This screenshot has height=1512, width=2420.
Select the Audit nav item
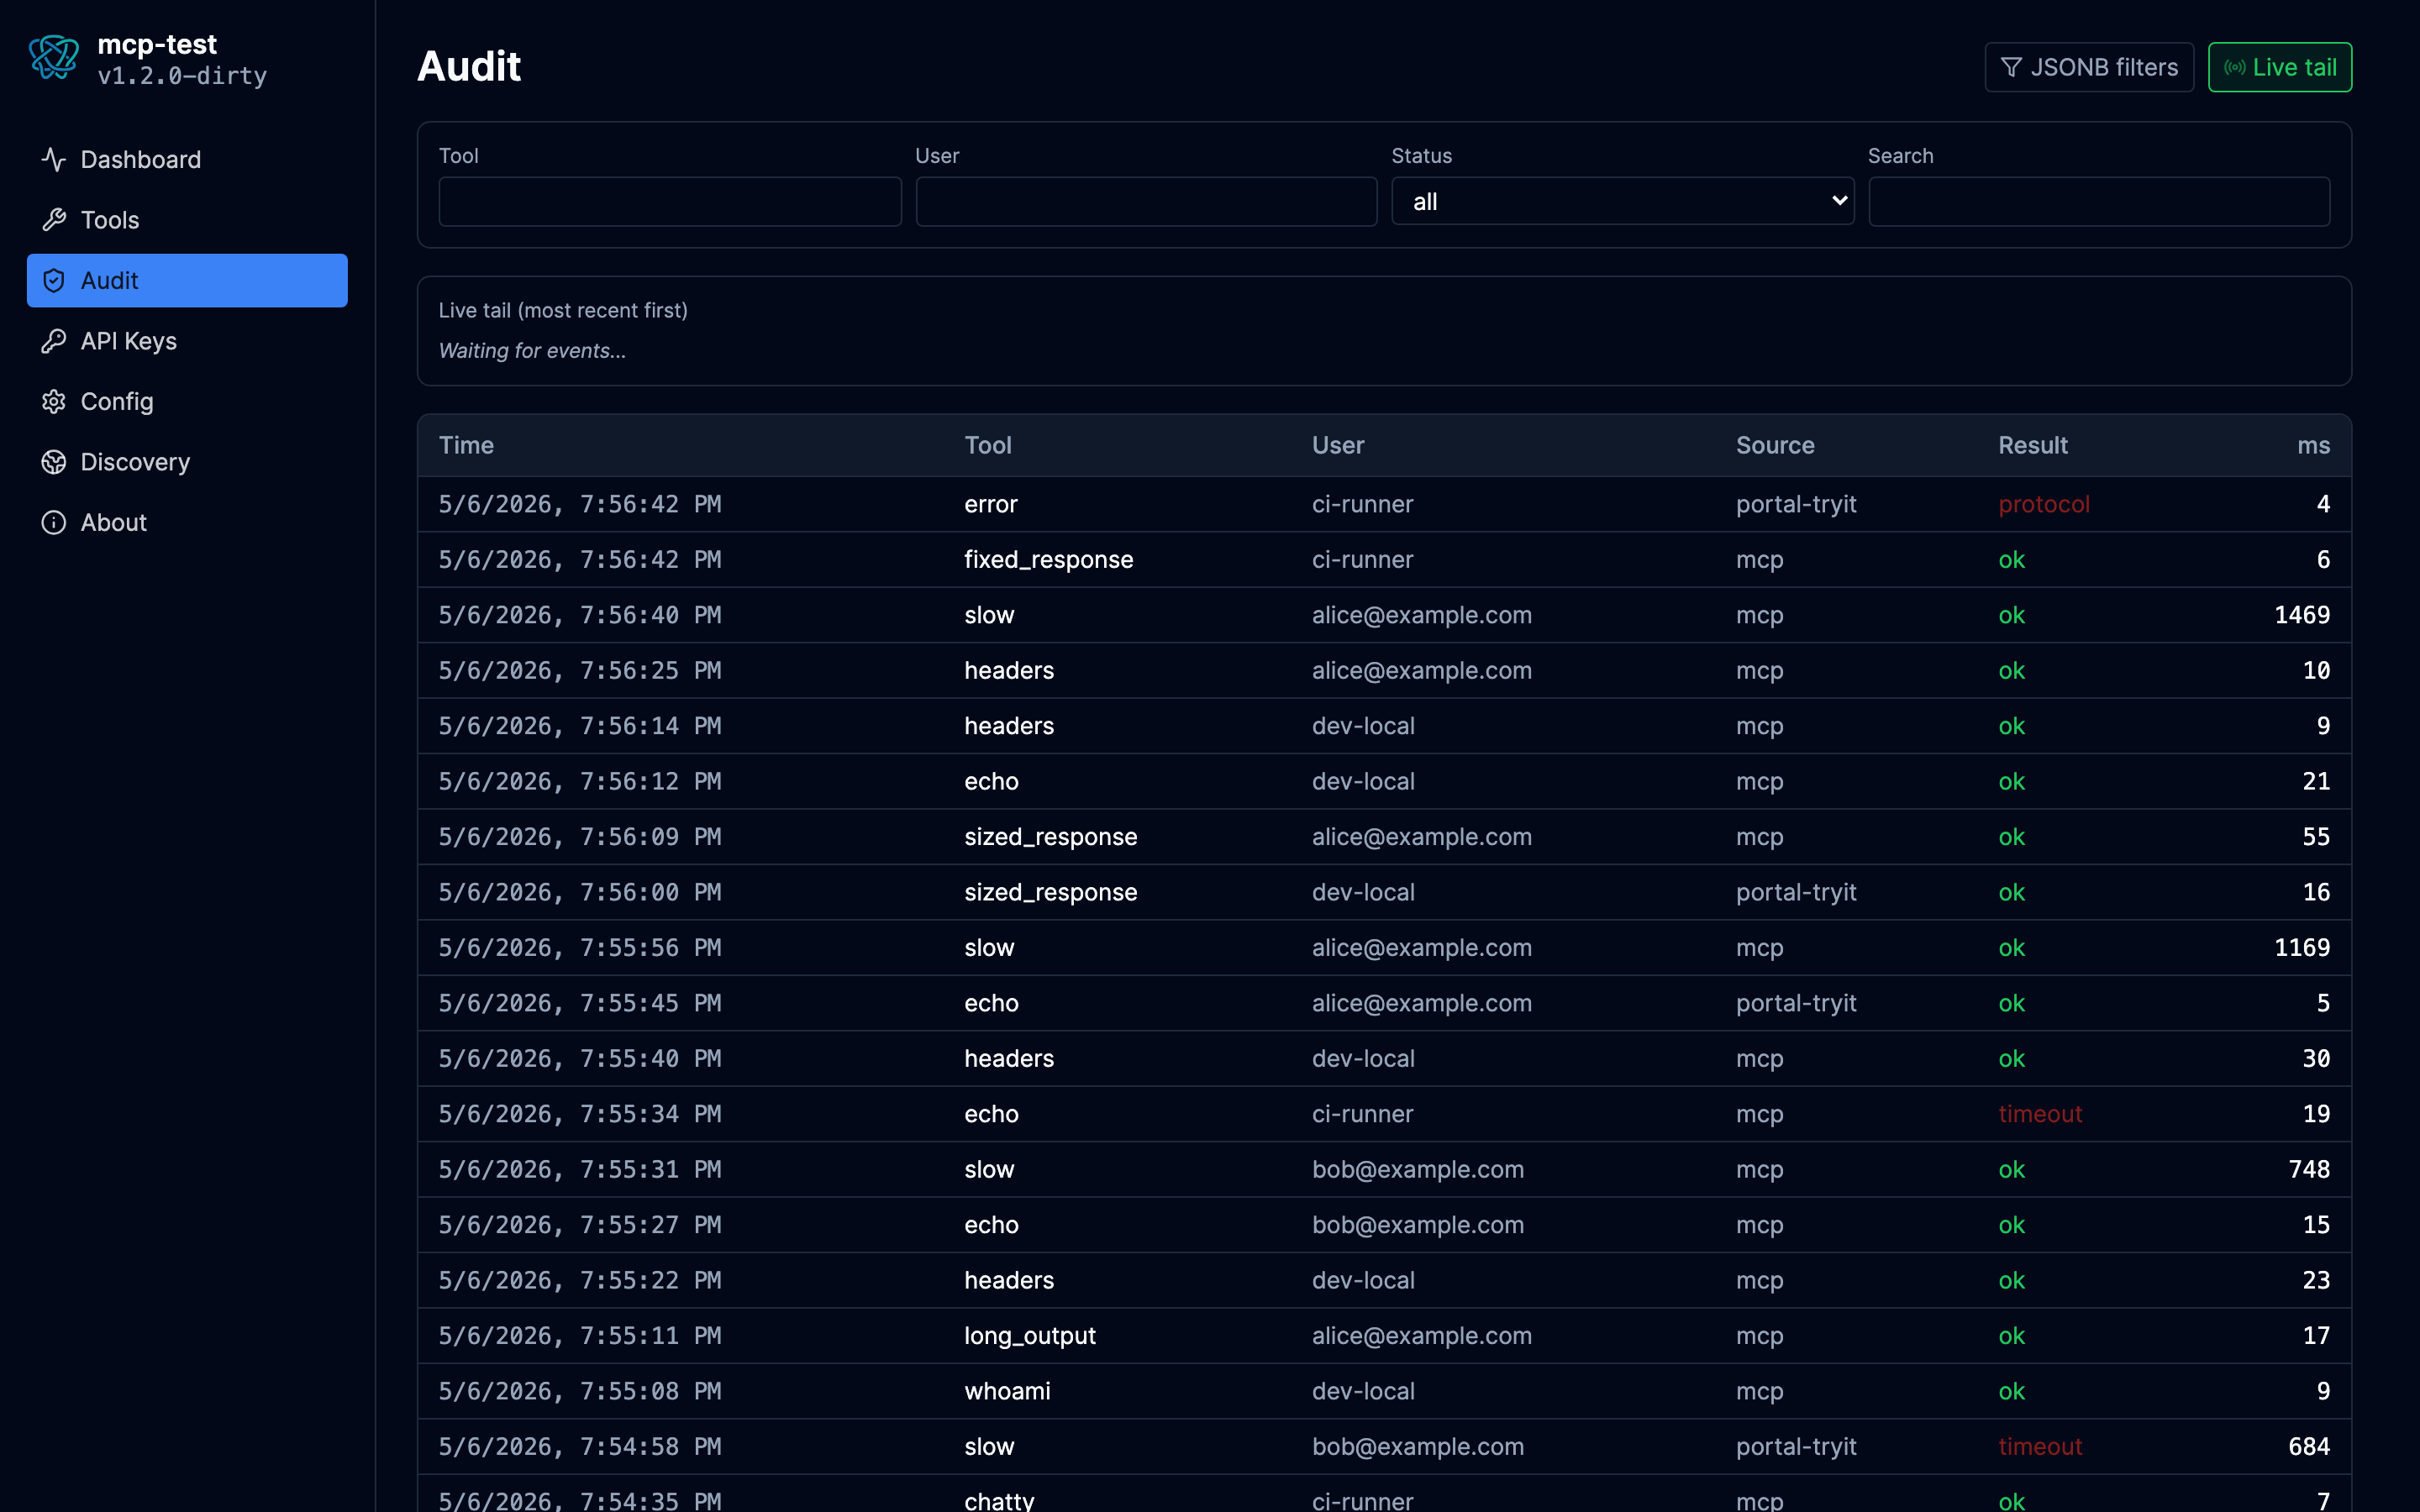point(187,281)
